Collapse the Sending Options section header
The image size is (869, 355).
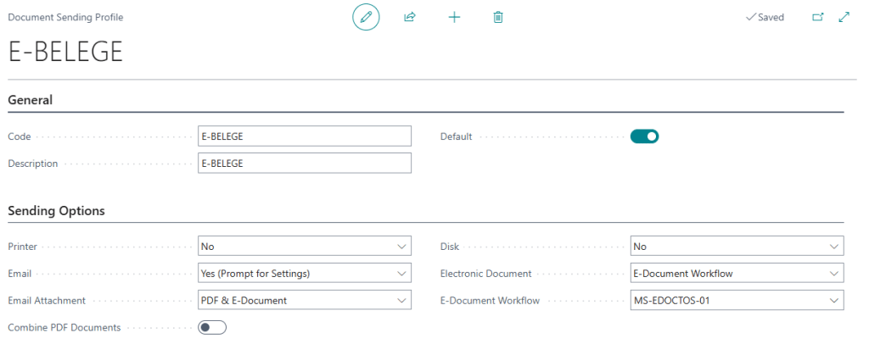coord(56,211)
